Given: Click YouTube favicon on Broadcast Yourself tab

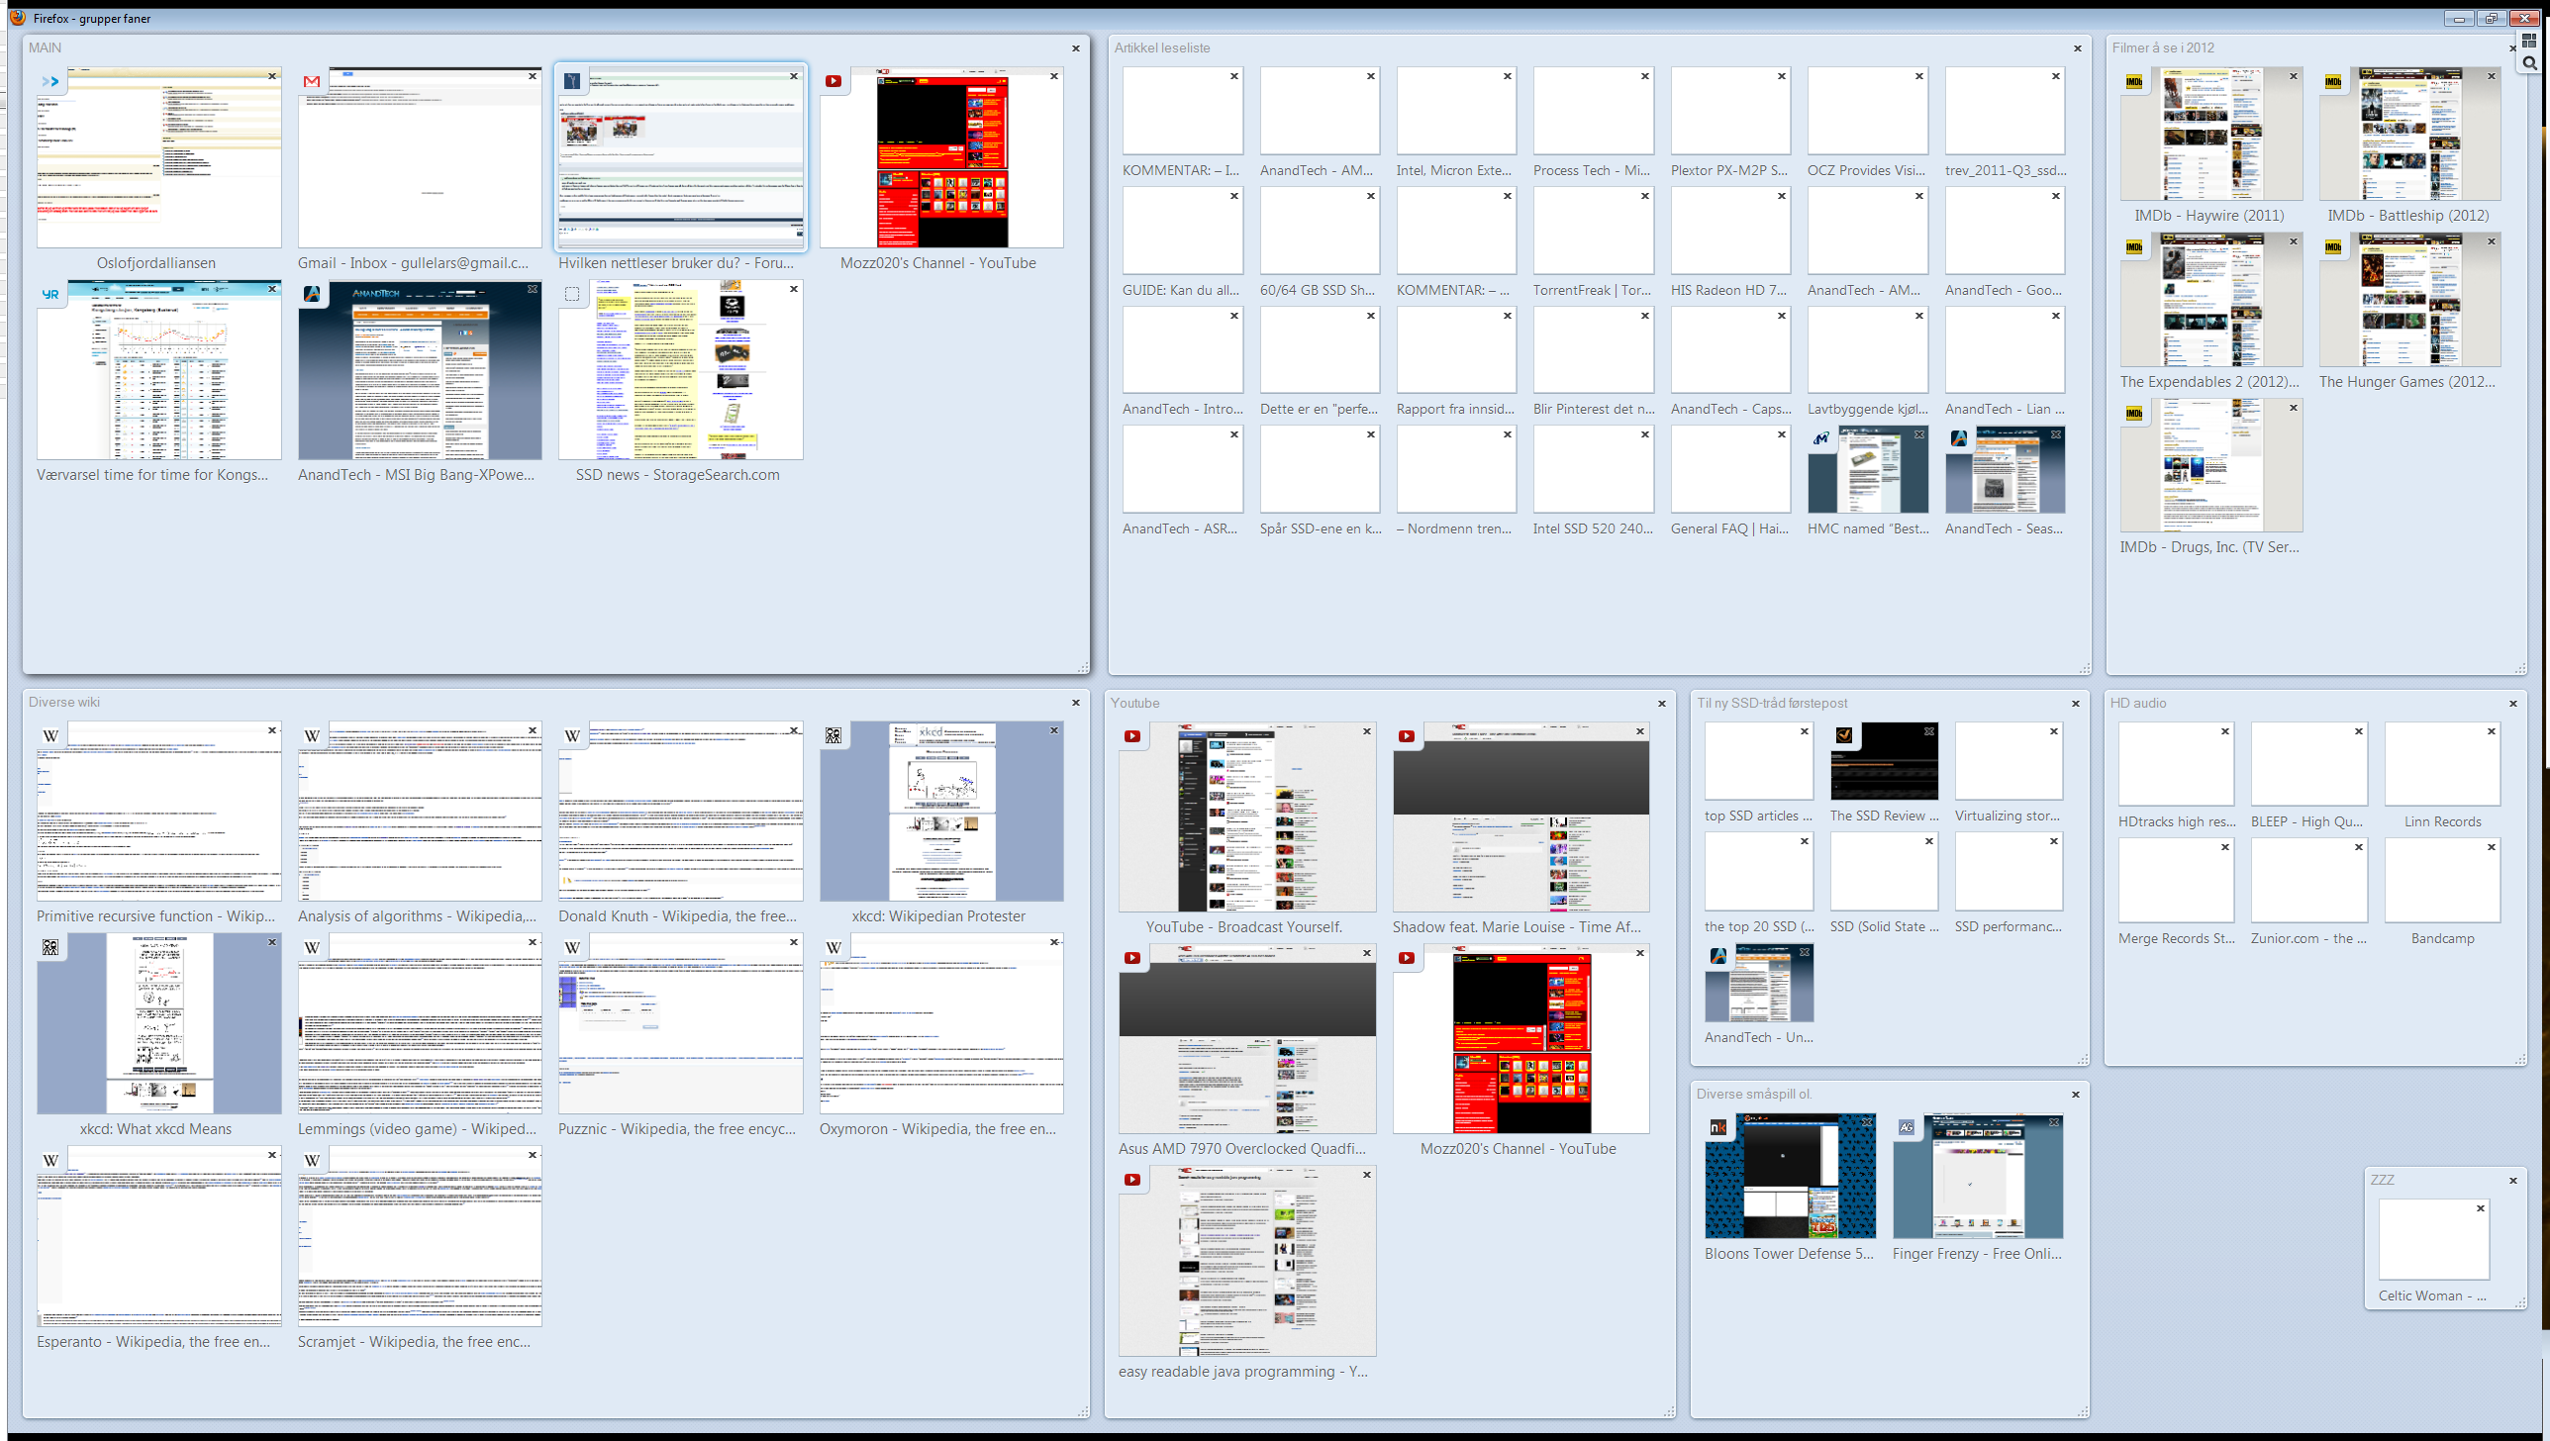Looking at the screenshot, I should (1132, 735).
